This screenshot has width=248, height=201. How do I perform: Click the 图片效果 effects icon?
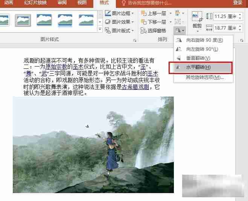pos(108,22)
